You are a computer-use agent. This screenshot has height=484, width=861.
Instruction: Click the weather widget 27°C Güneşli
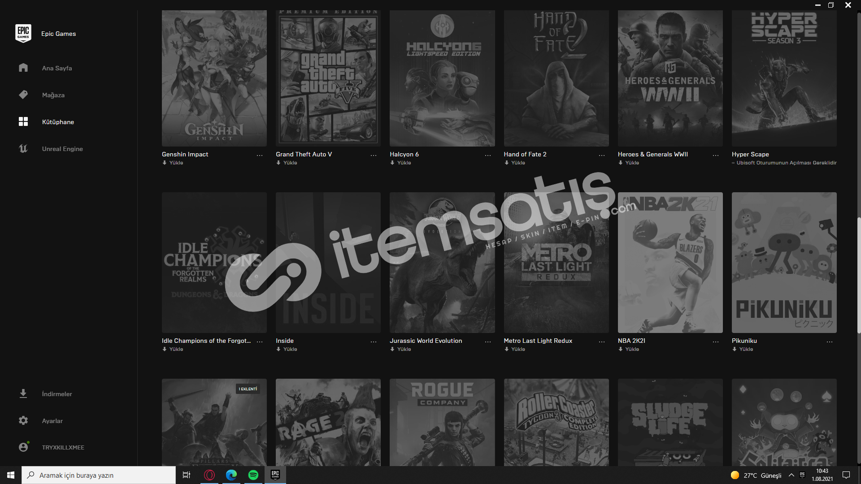click(x=756, y=475)
